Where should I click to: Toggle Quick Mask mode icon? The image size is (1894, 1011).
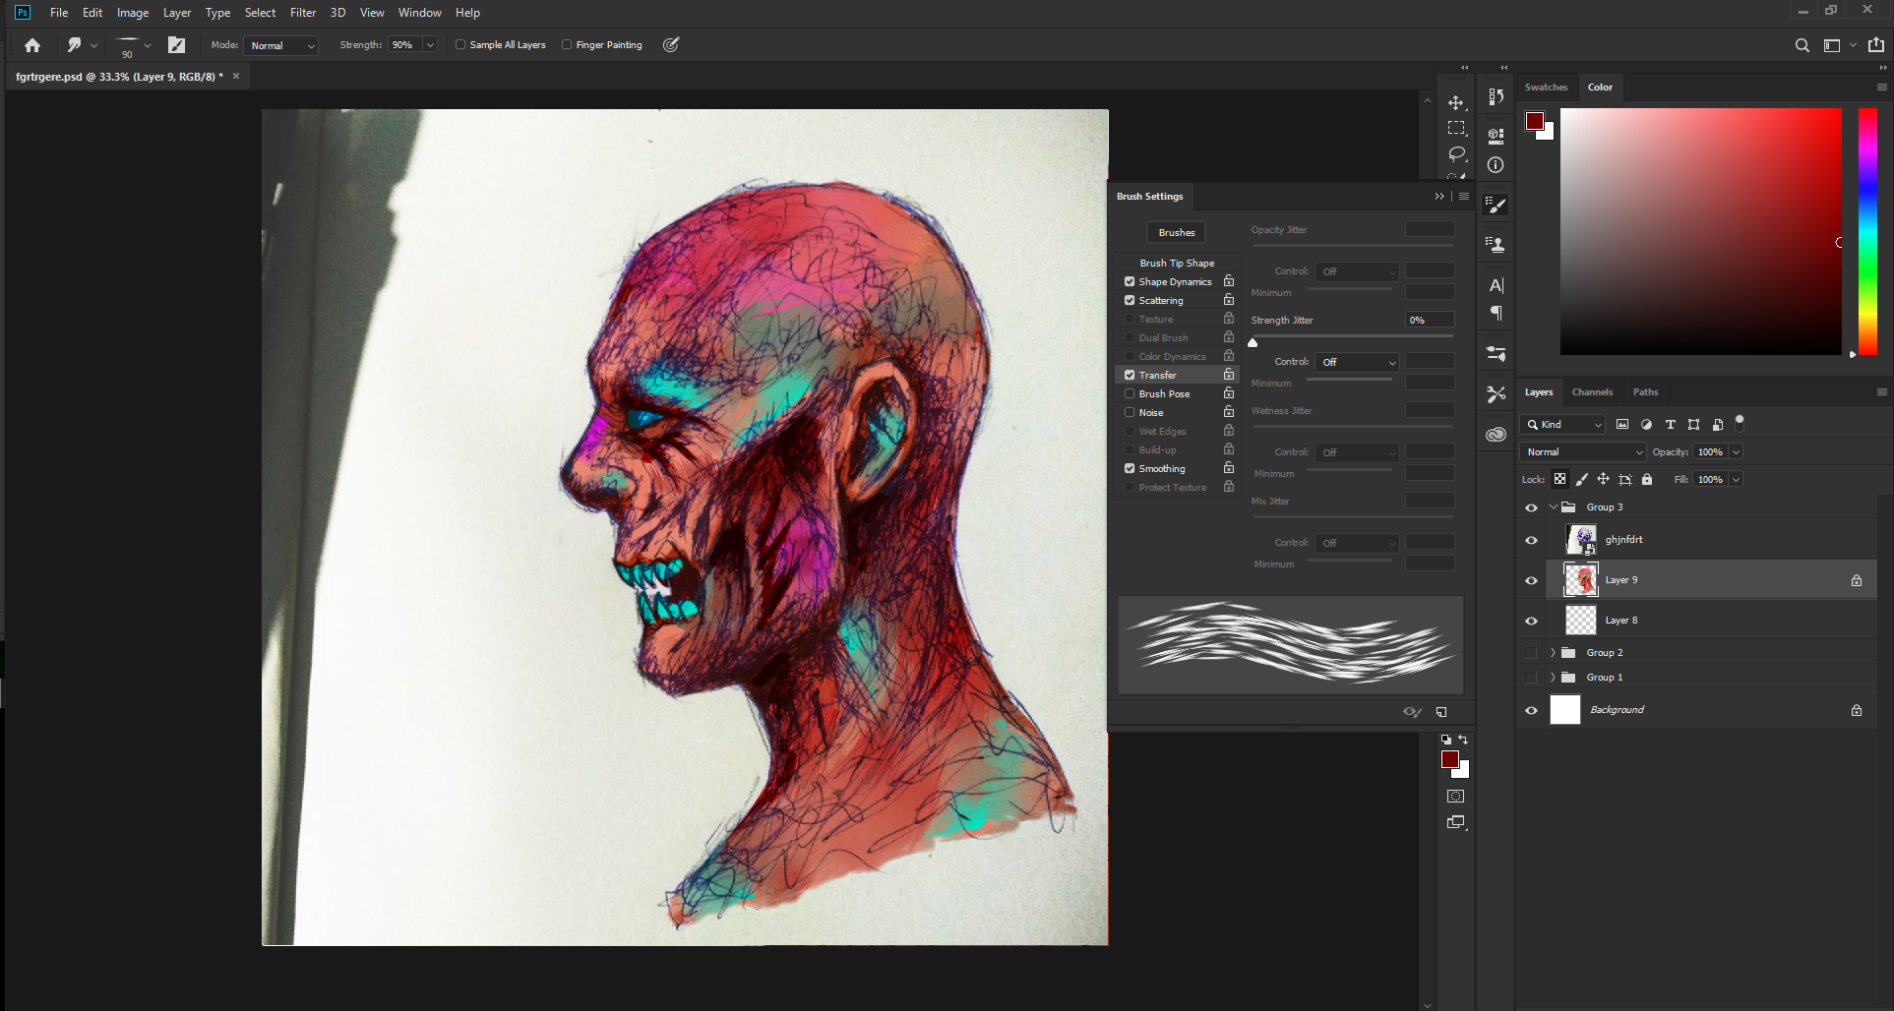point(1456,797)
